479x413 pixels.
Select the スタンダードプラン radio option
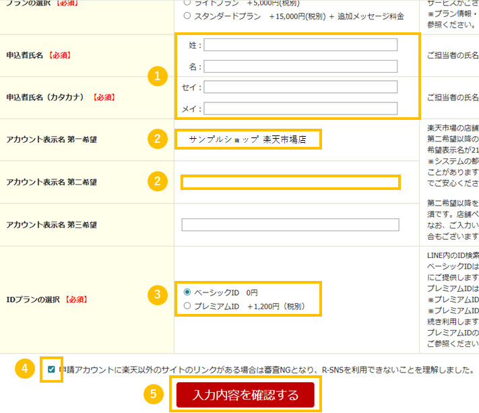[187, 16]
